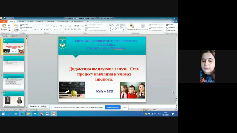Click the Find (Найти) icon
The image size is (237, 133).
pyautogui.click(x=169, y=25)
